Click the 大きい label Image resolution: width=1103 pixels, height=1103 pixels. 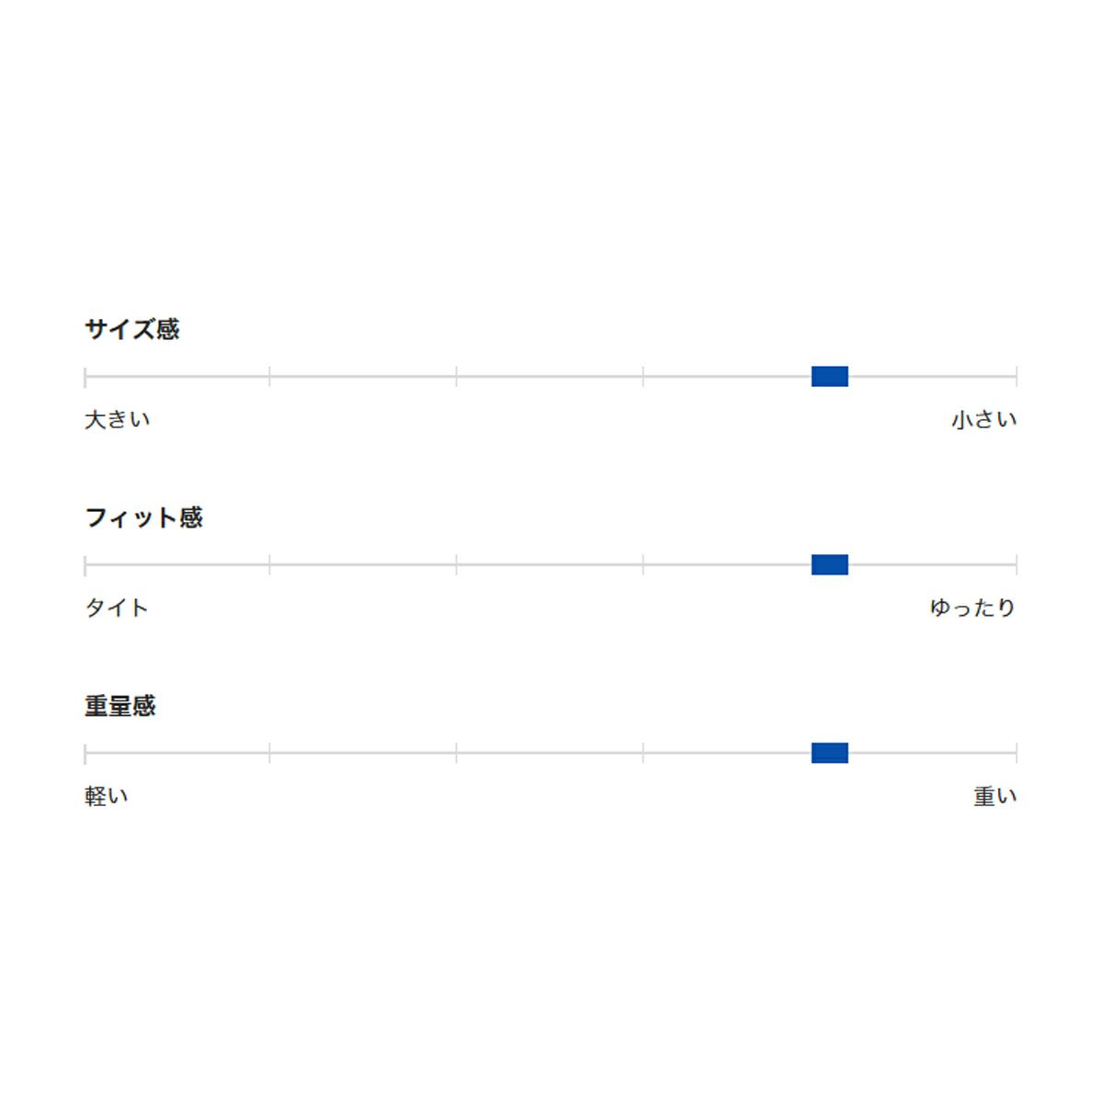pos(117,420)
